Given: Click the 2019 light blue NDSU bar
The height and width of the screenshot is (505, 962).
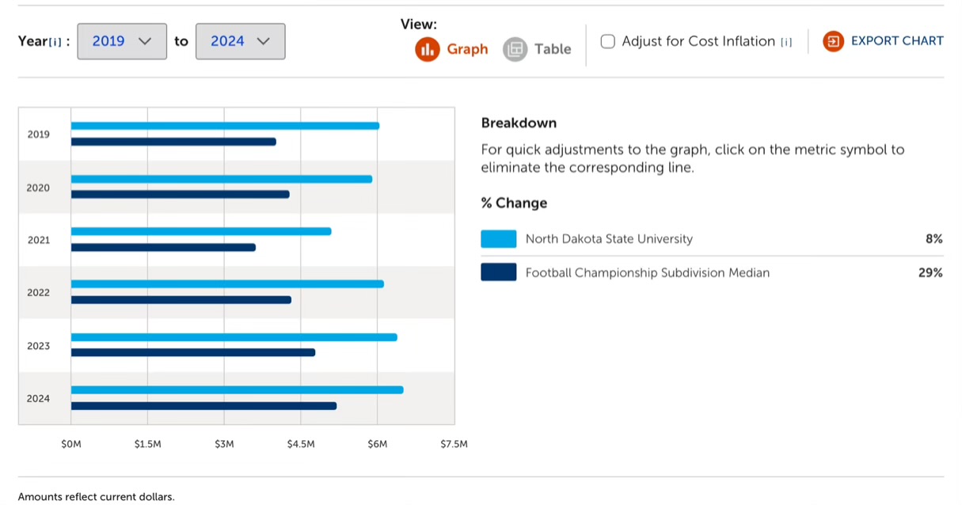Looking at the screenshot, I should 225,126.
